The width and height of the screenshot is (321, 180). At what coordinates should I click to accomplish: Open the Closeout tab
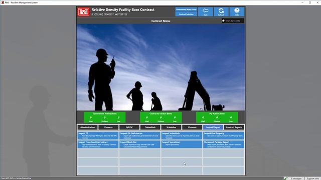pos(192,127)
